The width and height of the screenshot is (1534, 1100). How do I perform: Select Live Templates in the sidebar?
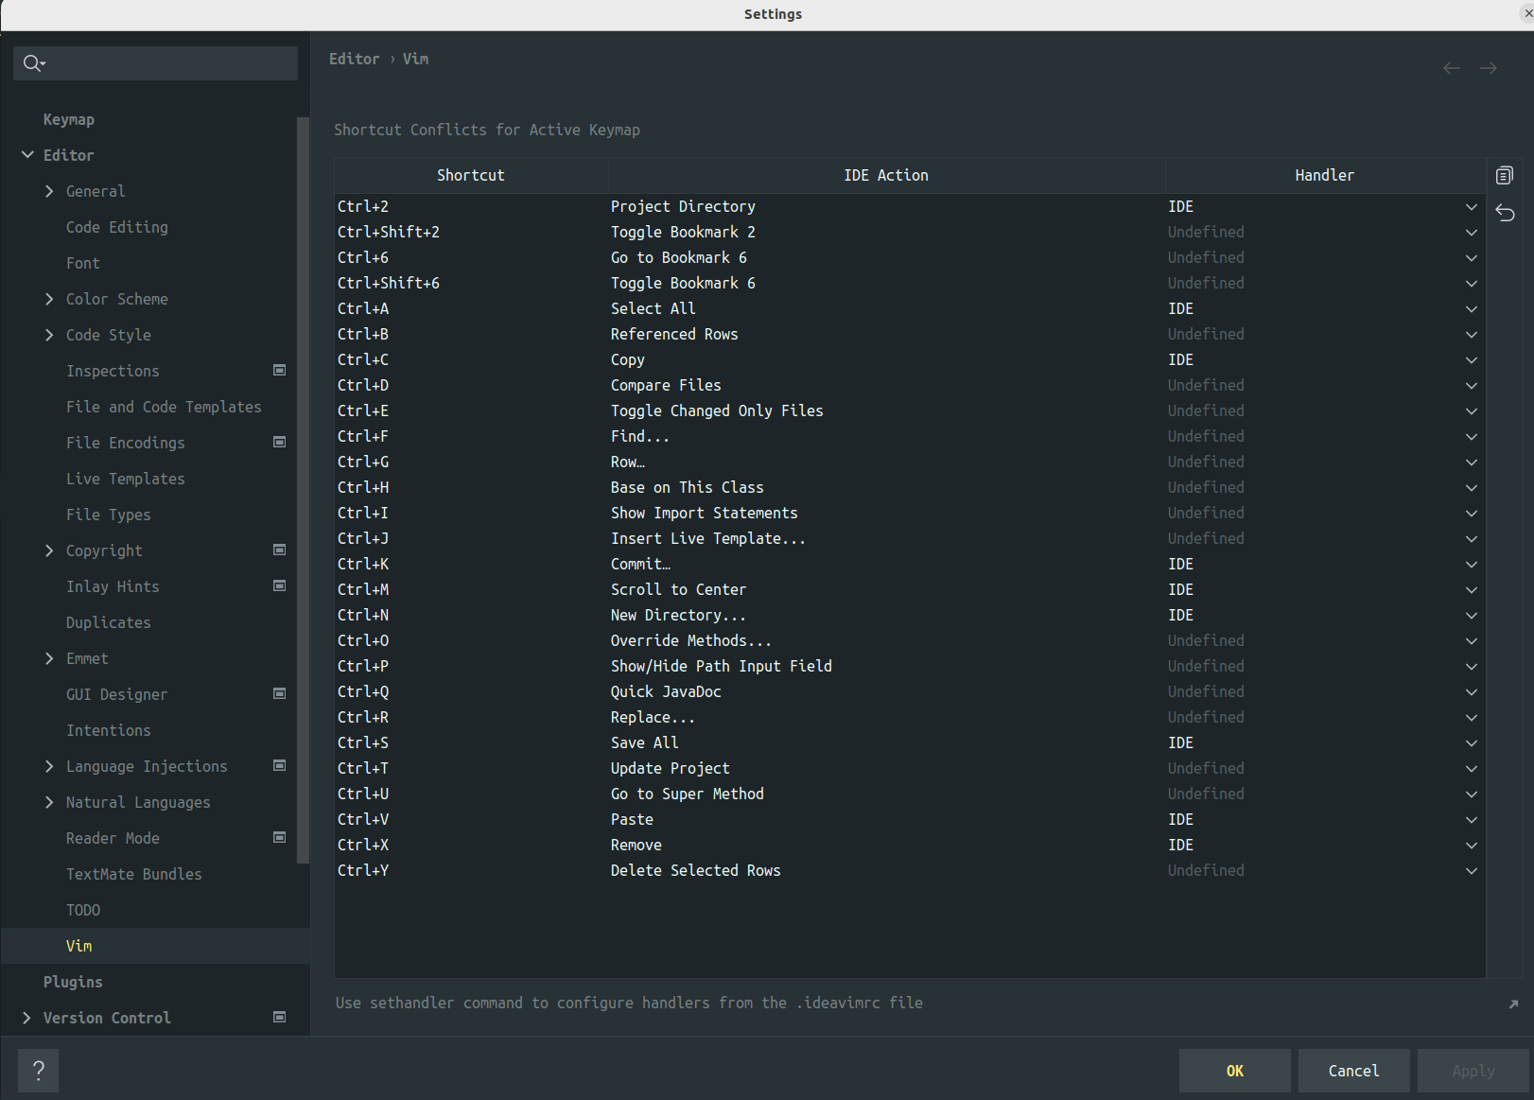click(x=126, y=479)
